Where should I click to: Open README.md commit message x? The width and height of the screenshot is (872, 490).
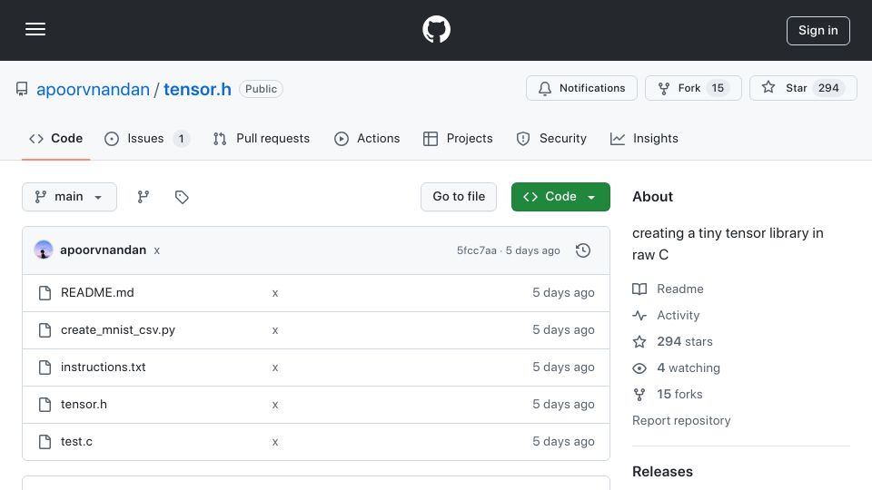pos(274,293)
